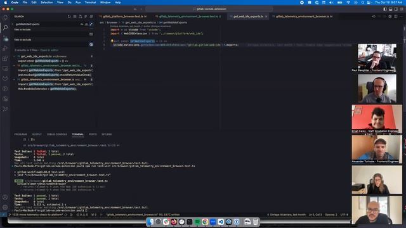Open Terminal app from the Dock

190,222
